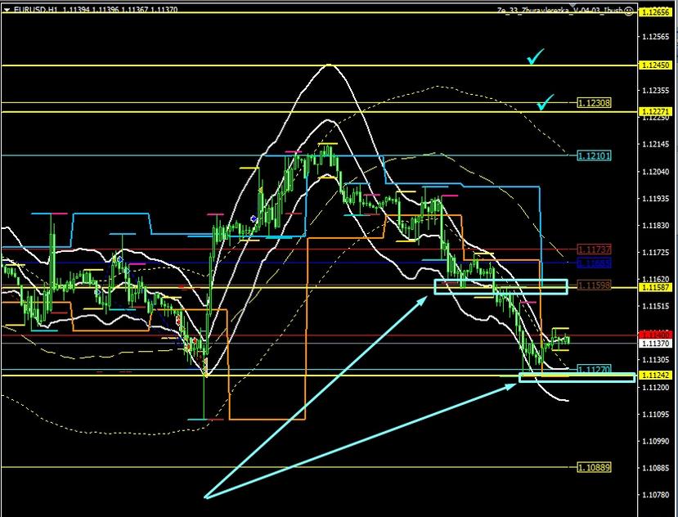
Task: Click the yellow 1.12450 price axis label
Action: tap(655, 65)
